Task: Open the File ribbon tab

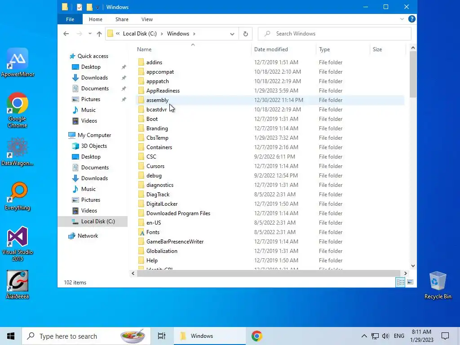Action: tap(70, 19)
